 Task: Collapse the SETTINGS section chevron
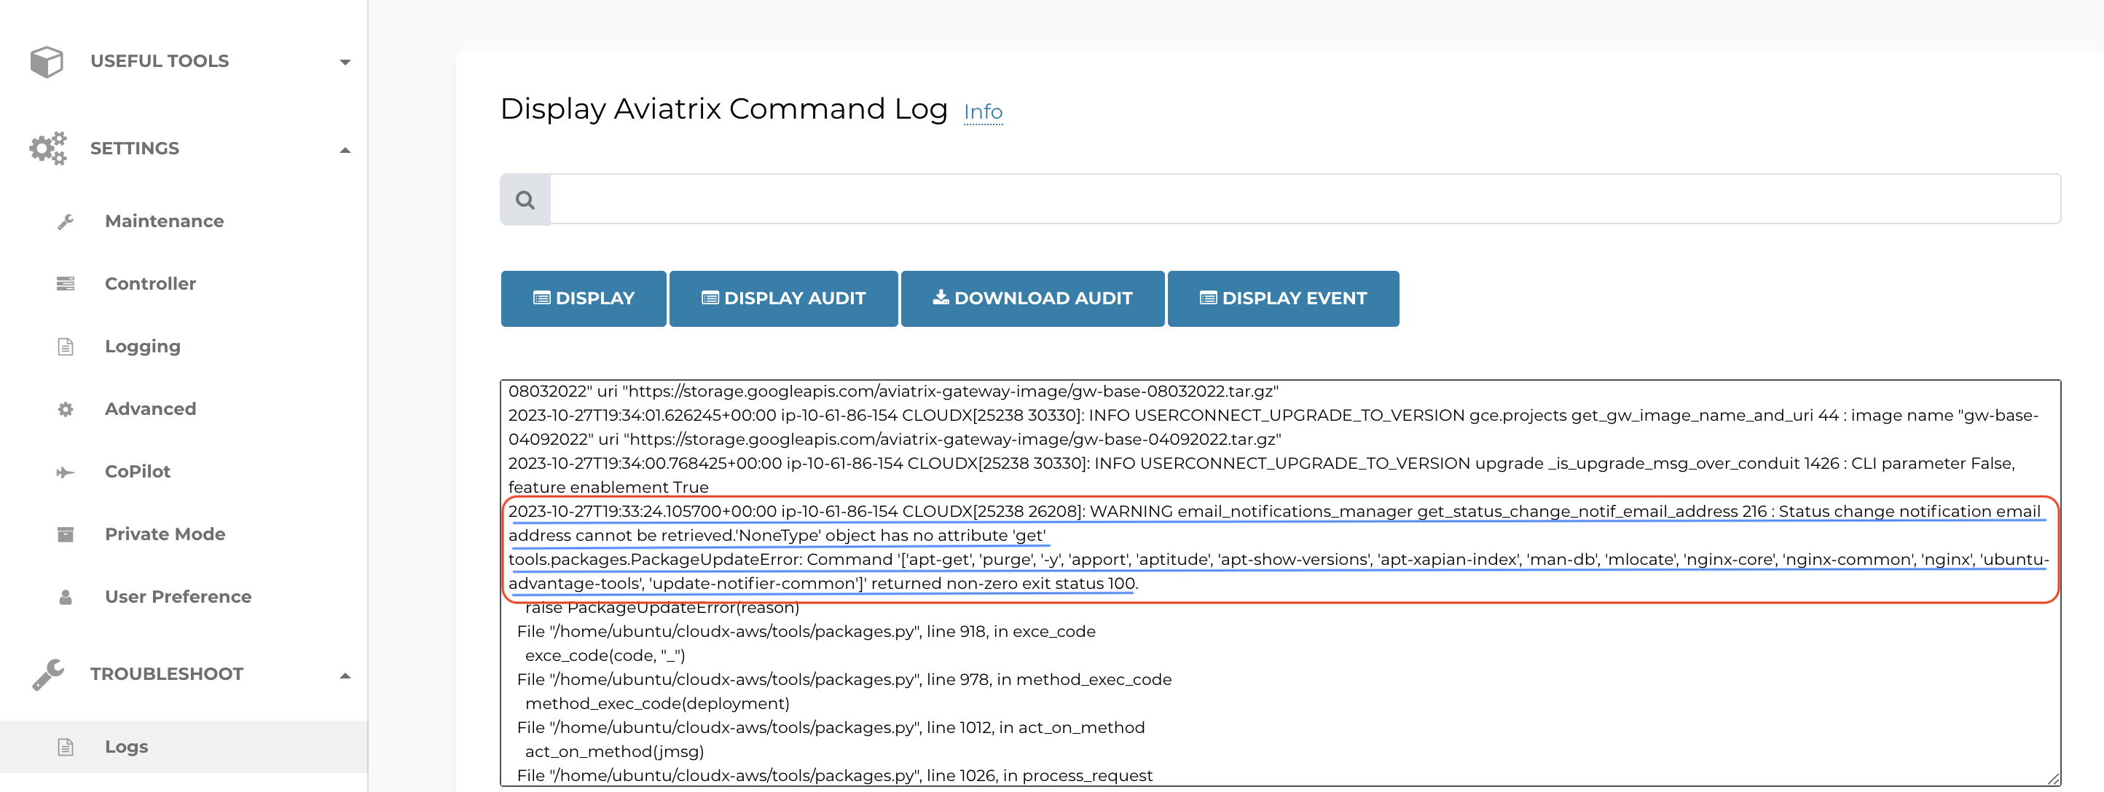(x=346, y=148)
